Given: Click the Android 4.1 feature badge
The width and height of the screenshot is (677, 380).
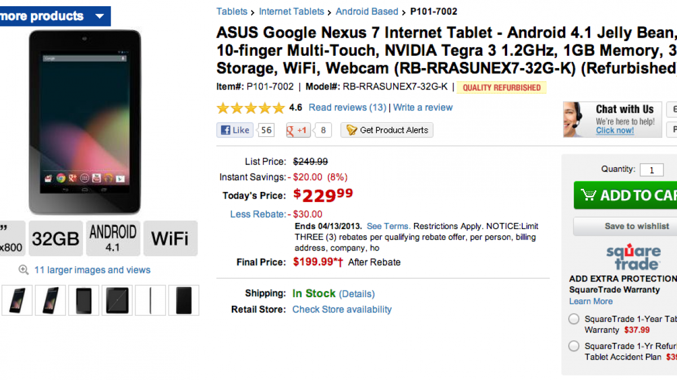Looking at the screenshot, I should (113, 239).
